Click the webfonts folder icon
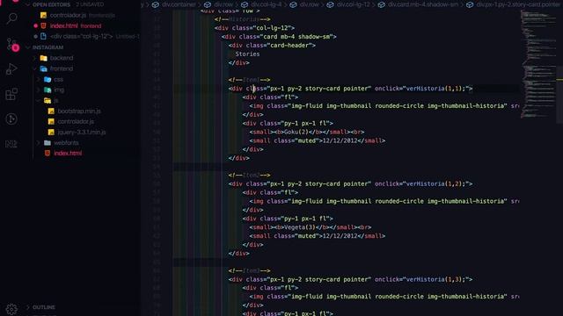 48,142
